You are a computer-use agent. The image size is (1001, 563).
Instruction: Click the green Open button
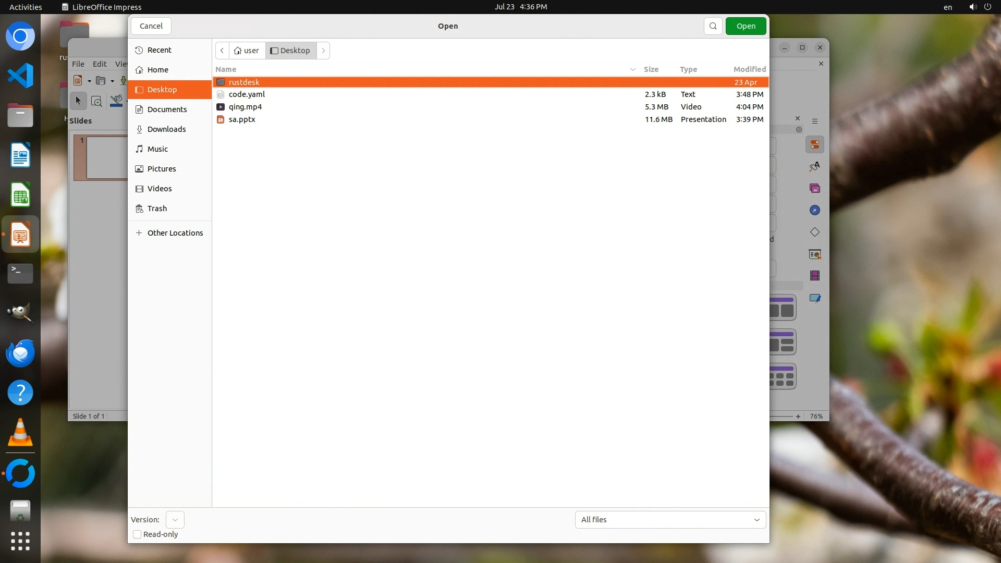pos(746,26)
